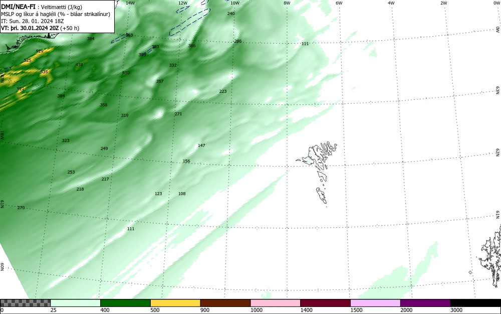
Task: Click the map value 156
Action: (186, 161)
